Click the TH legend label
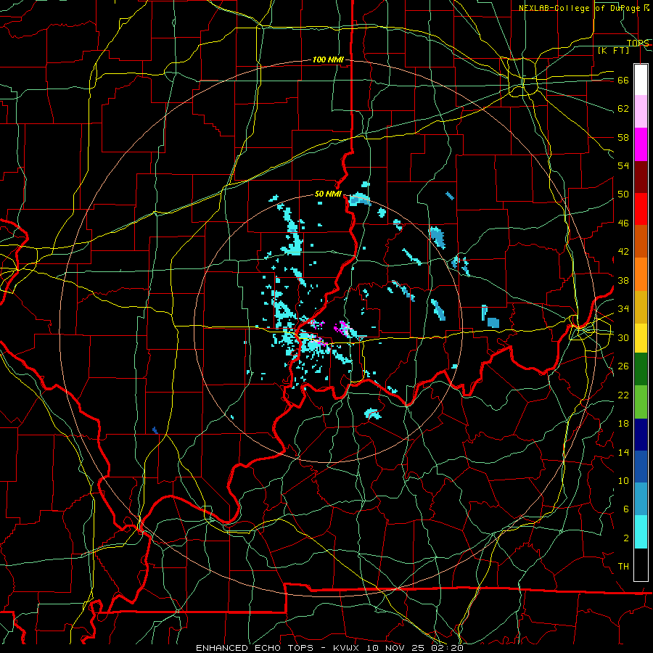Viewport: 653px width, 653px height. (x=623, y=567)
